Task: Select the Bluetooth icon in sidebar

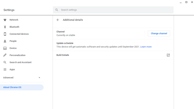Action: point(5,27)
